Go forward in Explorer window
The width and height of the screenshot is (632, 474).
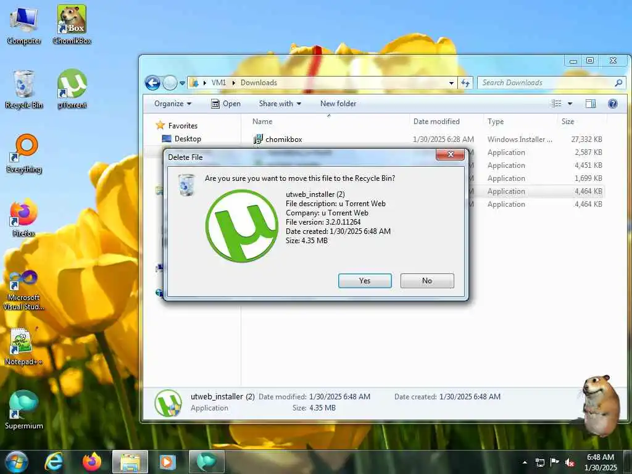tap(170, 83)
